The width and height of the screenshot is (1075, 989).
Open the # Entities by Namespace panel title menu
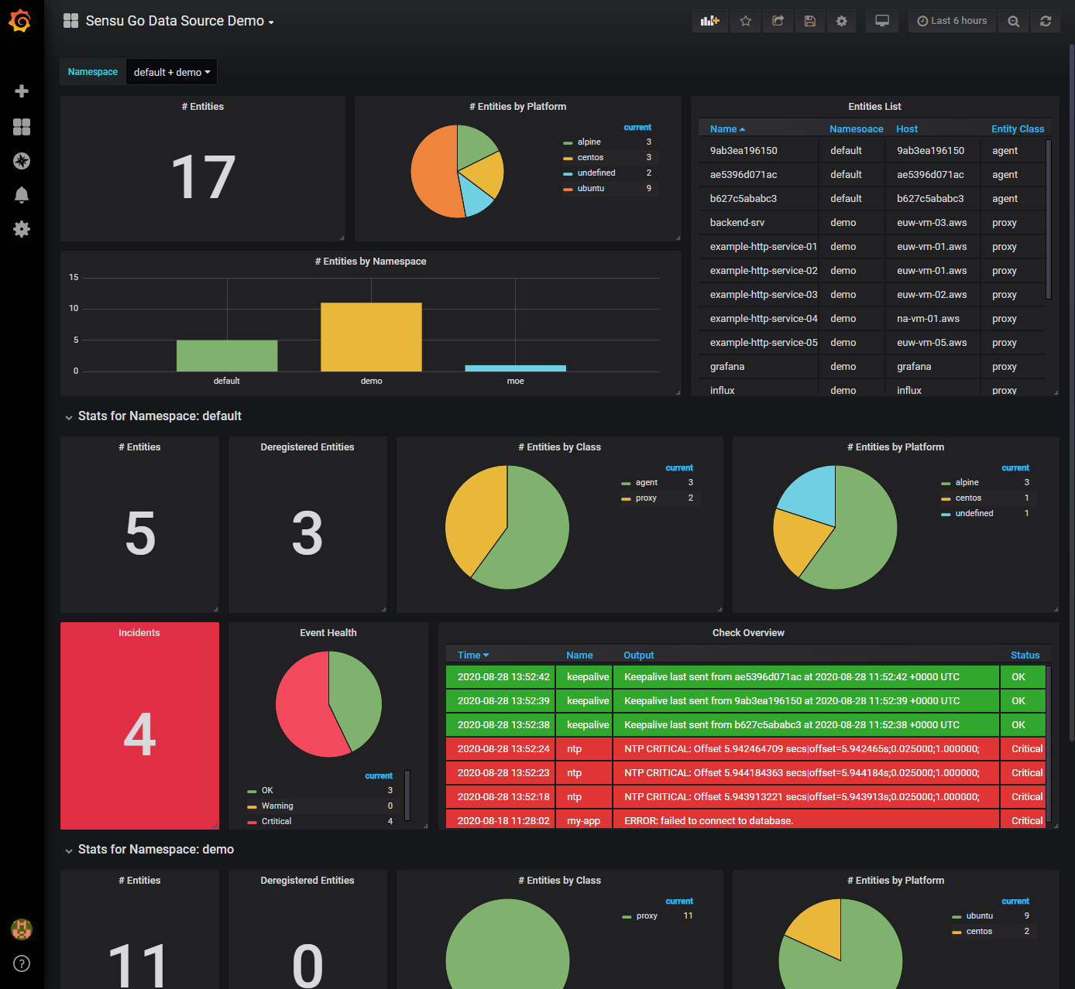coord(370,262)
